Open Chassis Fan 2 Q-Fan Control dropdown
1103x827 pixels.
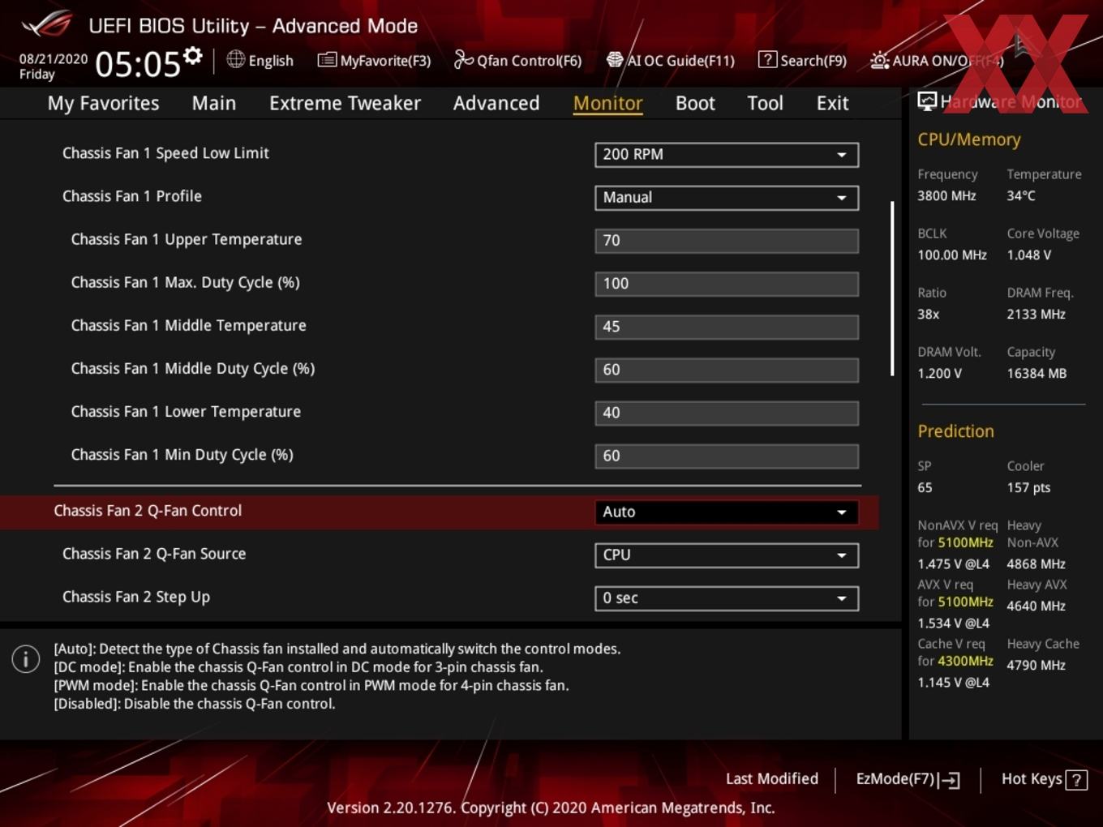click(727, 512)
